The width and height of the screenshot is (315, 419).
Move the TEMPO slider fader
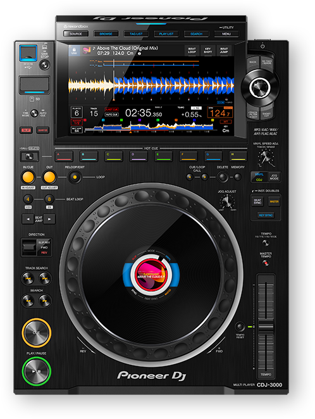(x=266, y=327)
